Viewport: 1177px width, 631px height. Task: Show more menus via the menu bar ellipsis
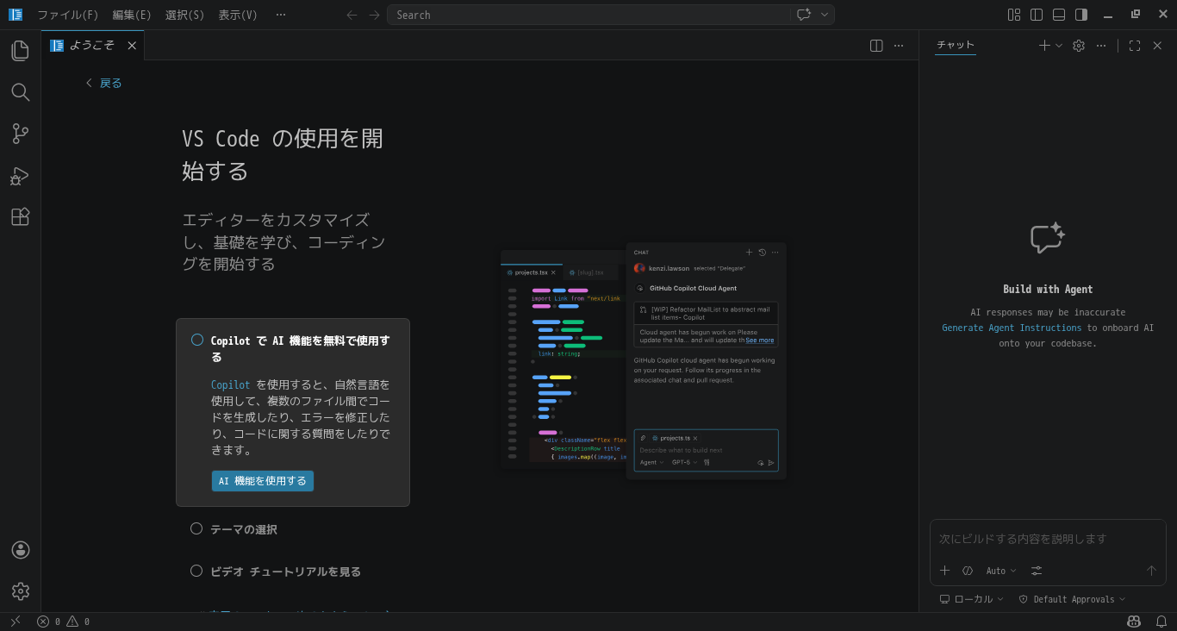[x=281, y=15]
